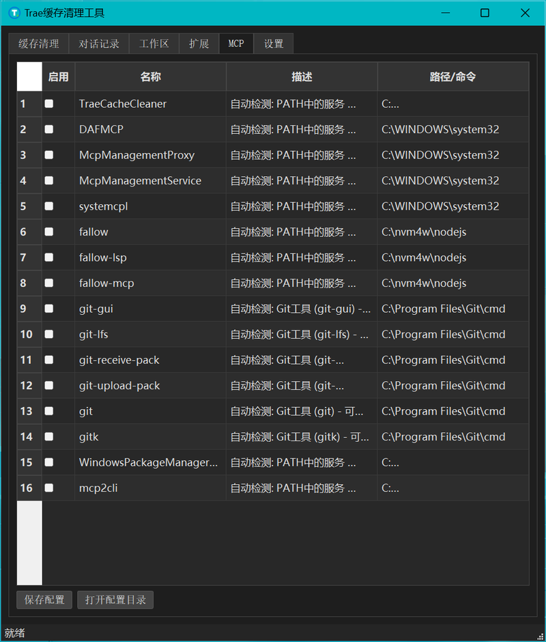Enable the TraeCacheCleaner checkbox
This screenshot has height=642, width=546.
coord(49,104)
